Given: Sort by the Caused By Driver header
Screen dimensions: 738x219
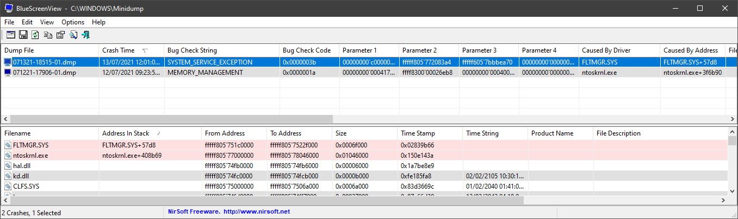Looking at the screenshot, I should 619,50.
